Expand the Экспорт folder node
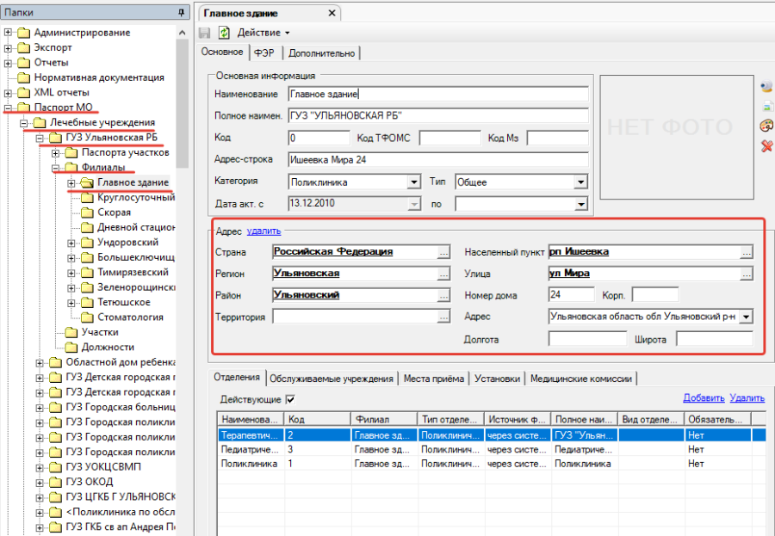 coord(8,48)
